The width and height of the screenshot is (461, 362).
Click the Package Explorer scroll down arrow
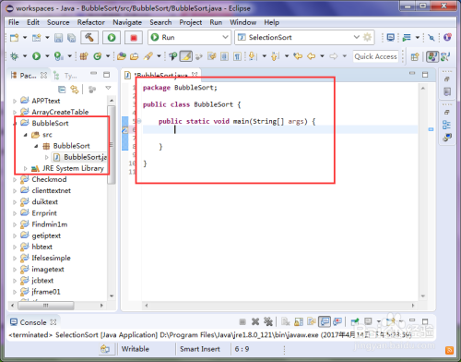(x=112, y=296)
